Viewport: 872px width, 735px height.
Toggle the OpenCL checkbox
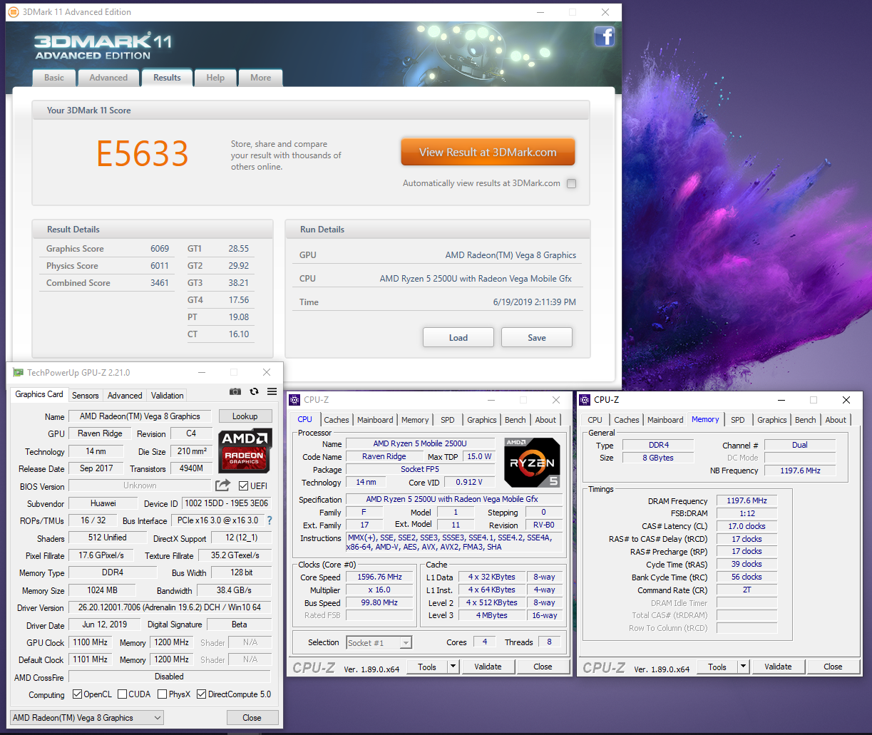coord(78,694)
